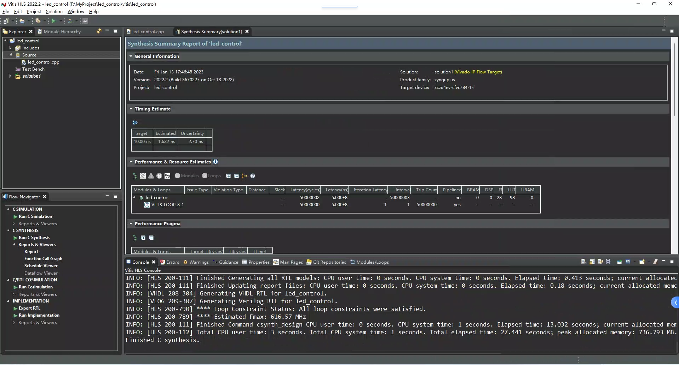Click the info icon beside Performance & Resource Estimates
The image size is (679, 365).
tap(215, 162)
